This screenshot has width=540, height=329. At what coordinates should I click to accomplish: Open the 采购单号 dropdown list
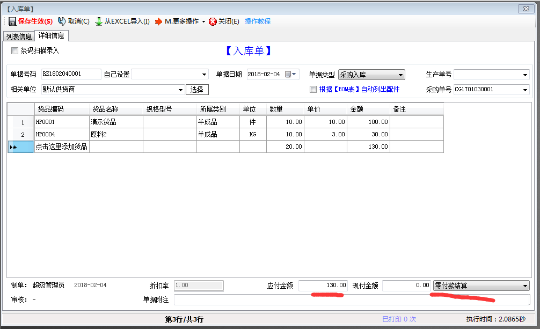point(524,90)
